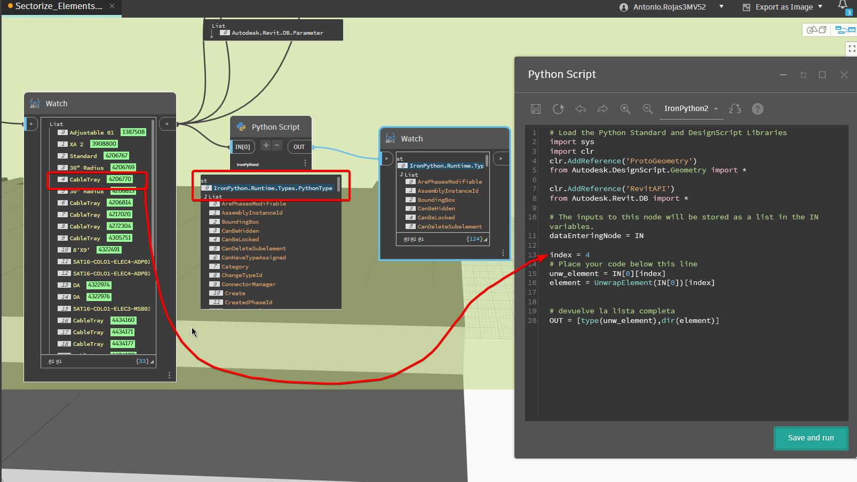857x482 pixels.
Task: Open help for the Python Script editor
Action: (x=757, y=108)
